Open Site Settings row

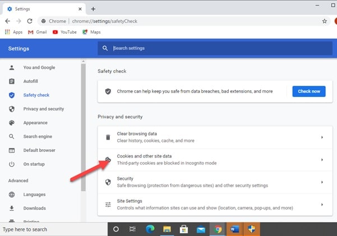pos(215,205)
